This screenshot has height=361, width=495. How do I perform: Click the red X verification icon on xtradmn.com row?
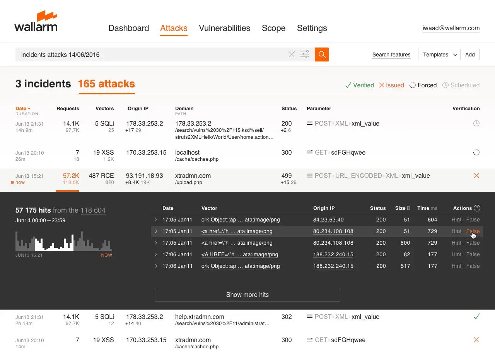(476, 175)
